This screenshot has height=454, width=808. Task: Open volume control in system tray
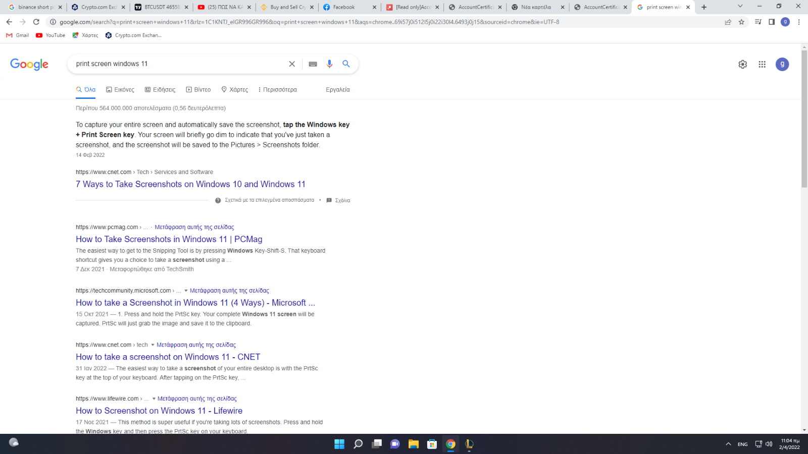[769, 444]
